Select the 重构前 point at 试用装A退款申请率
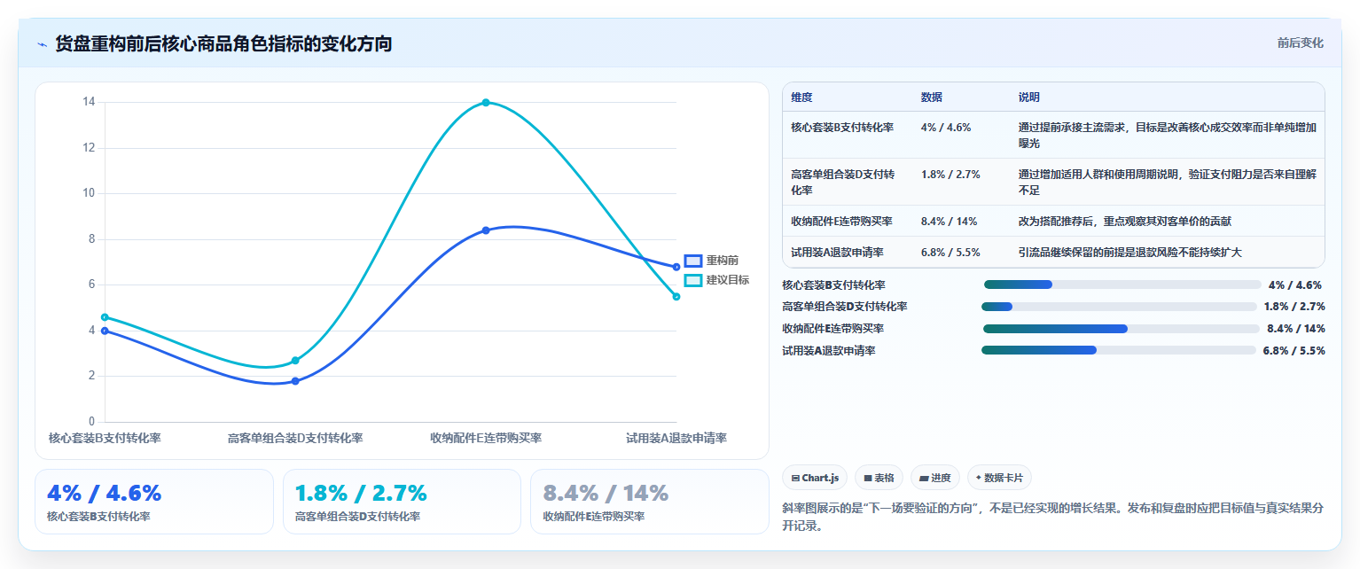Screen dimensions: 1360x569 (676, 267)
